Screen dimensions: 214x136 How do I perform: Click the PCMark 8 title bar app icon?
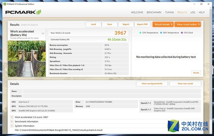pyautogui.click(x=5, y=4)
